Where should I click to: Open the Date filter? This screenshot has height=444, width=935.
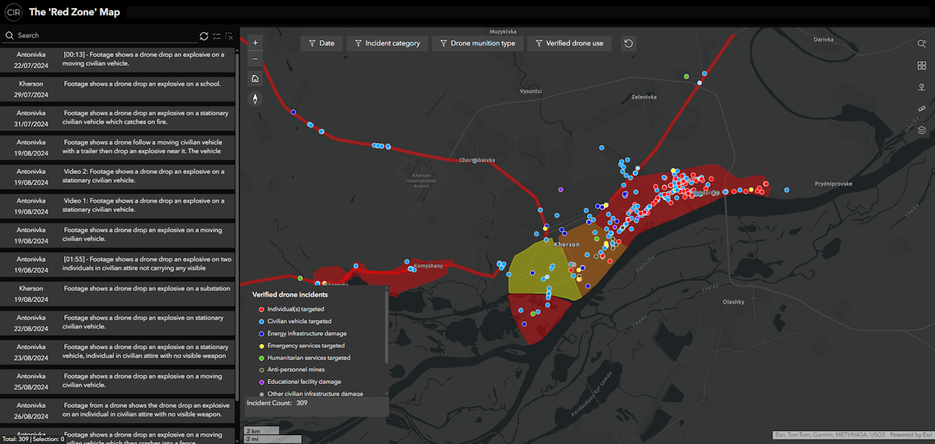pos(322,44)
